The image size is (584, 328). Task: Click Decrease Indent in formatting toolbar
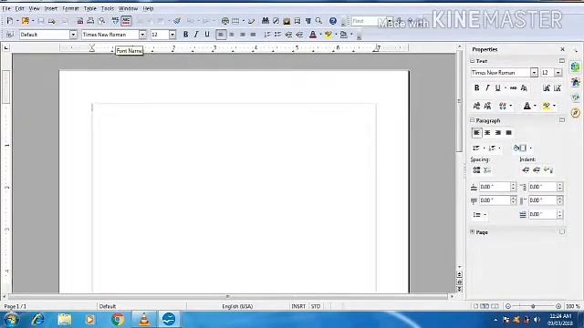288,35
